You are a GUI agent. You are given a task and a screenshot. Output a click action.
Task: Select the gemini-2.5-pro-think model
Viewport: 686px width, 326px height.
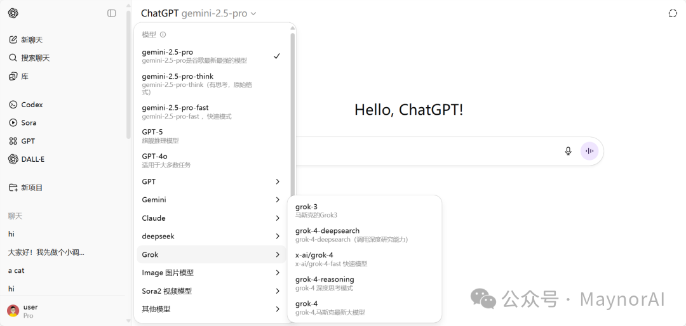pyautogui.click(x=212, y=84)
